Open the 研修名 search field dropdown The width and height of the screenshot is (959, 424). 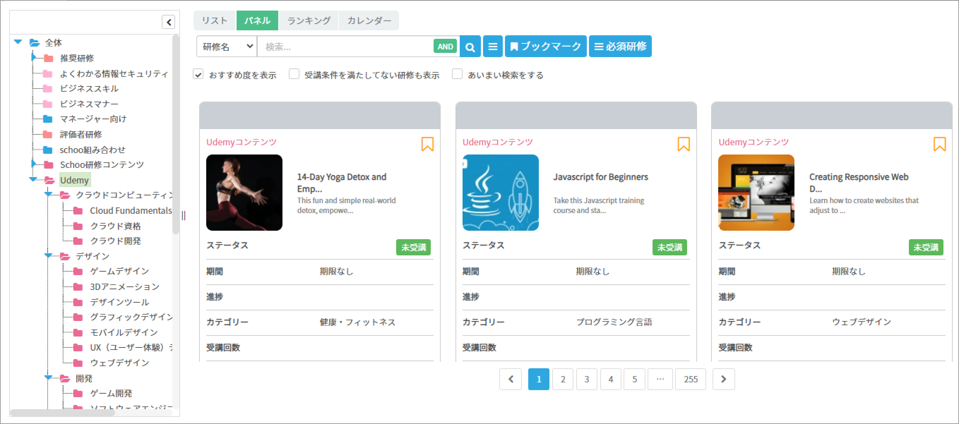226,47
